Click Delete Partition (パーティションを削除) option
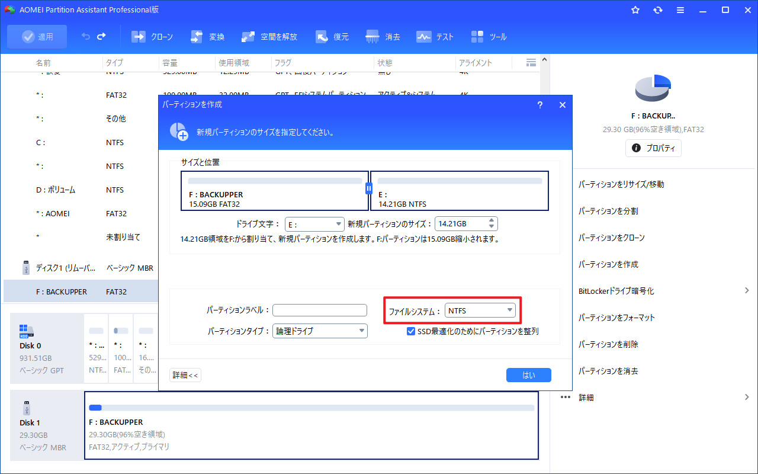The image size is (758, 474). point(608,344)
